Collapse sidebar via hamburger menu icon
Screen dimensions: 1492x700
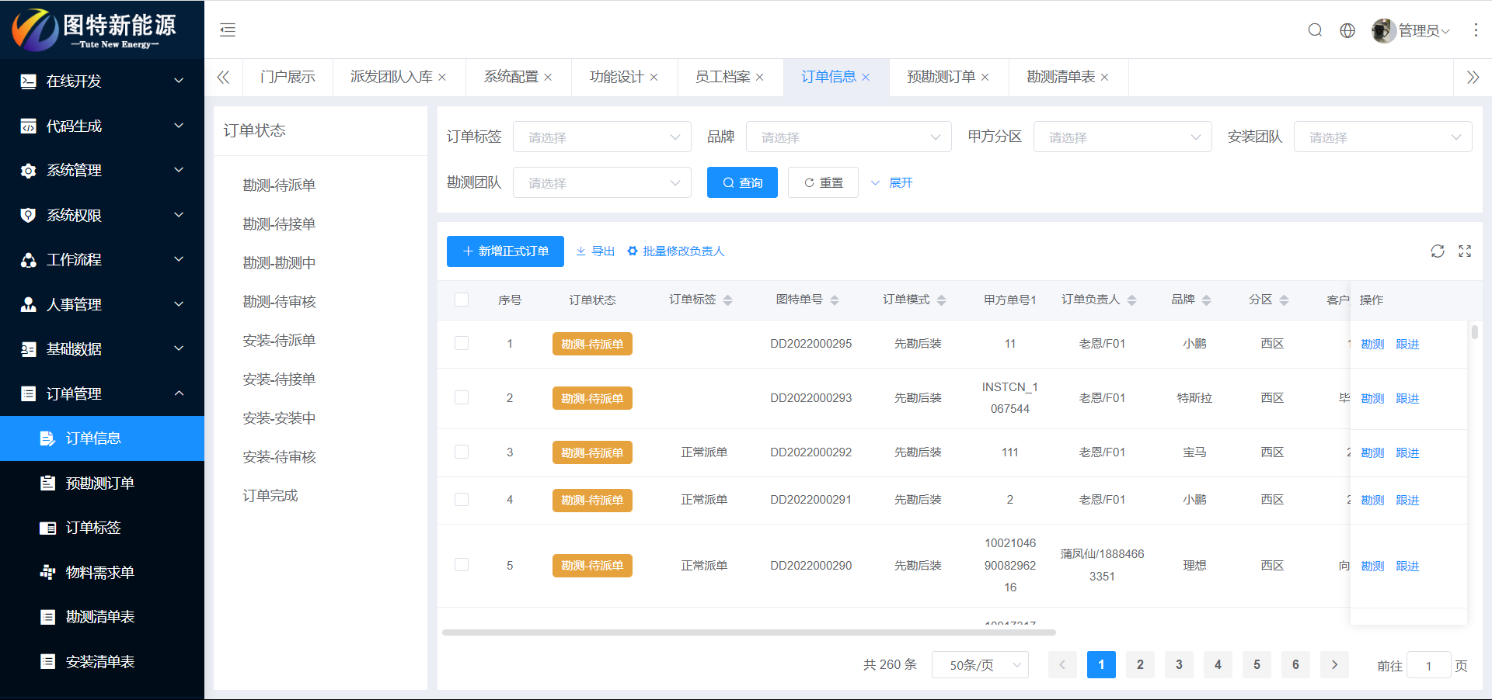click(x=228, y=30)
